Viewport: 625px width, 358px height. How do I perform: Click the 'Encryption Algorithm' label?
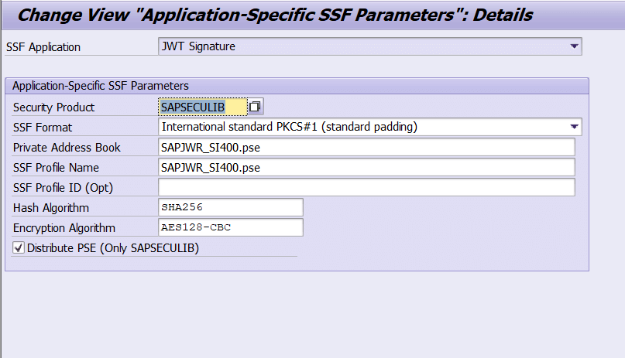64,228
